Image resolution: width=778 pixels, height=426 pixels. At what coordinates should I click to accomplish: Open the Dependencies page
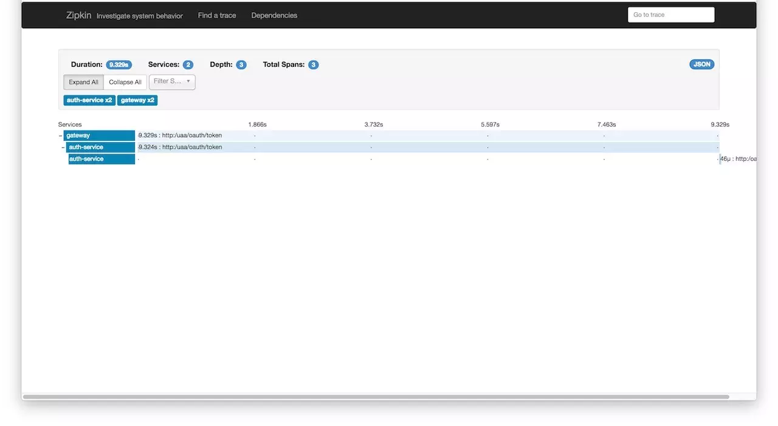tap(274, 15)
